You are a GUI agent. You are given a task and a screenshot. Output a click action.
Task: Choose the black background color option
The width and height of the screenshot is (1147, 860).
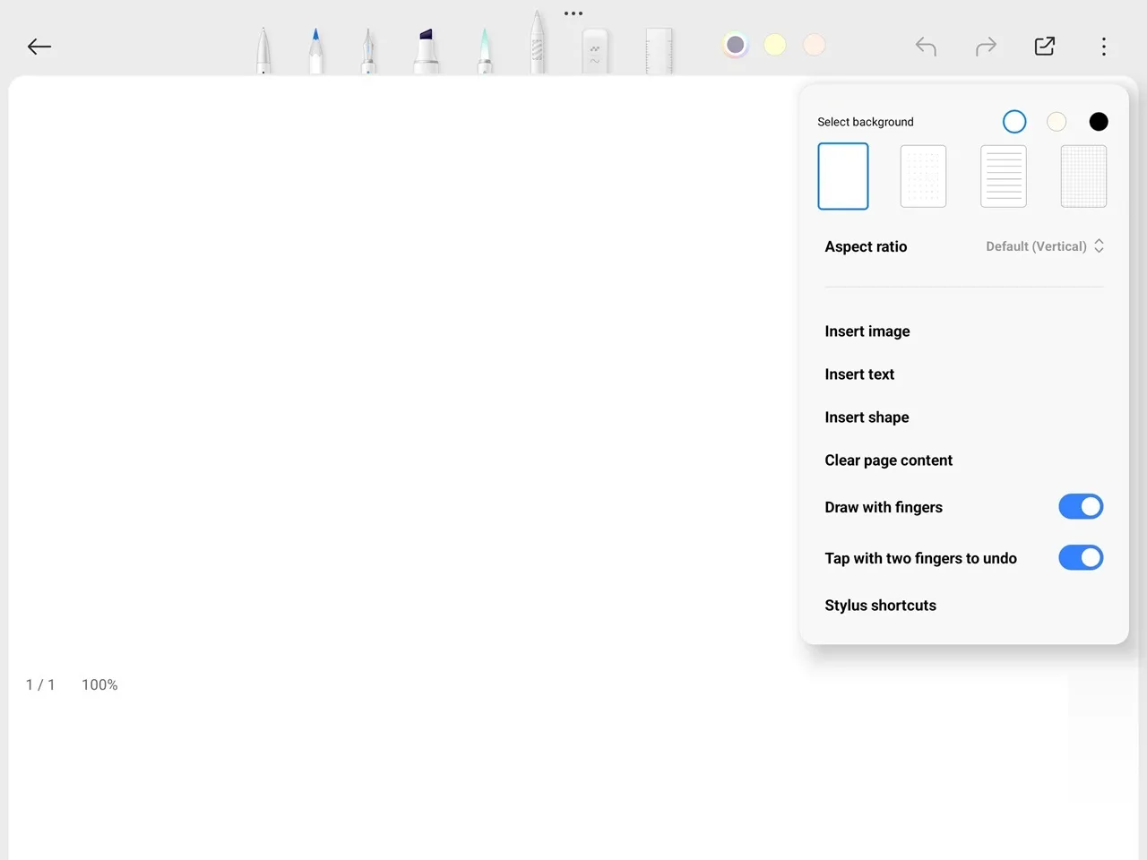(1099, 122)
